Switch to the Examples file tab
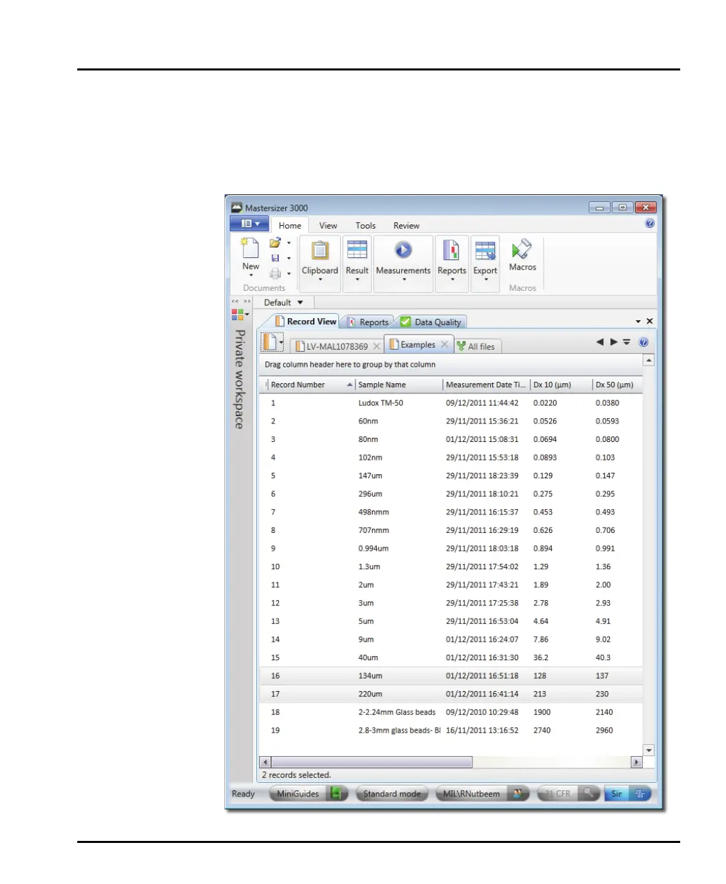Image resolution: width=726 pixels, height=884 pixels. [412, 345]
